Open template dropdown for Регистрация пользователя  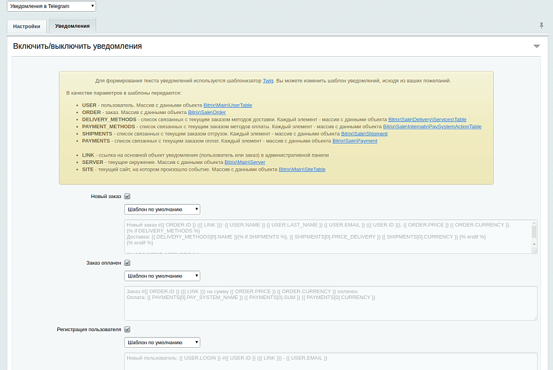tap(162, 343)
